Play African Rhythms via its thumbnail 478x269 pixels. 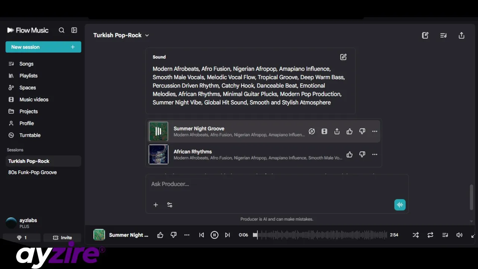[x=158, y=154]
